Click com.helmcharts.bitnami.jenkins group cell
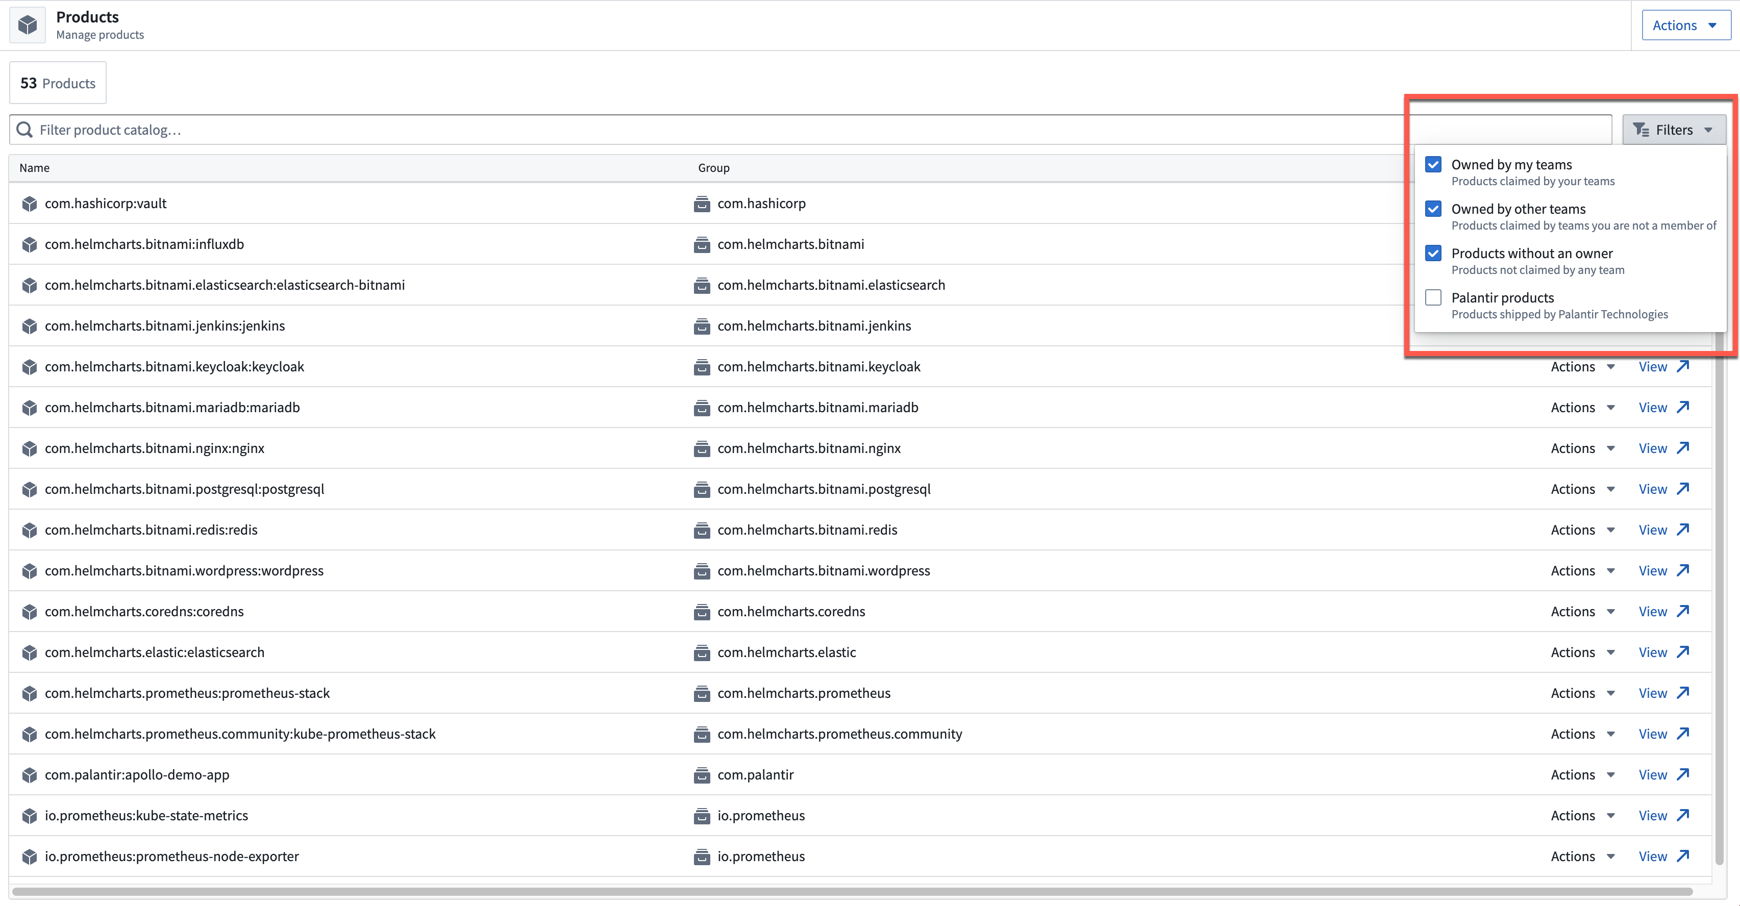The image size is (1740, 906). pos(814,326)
